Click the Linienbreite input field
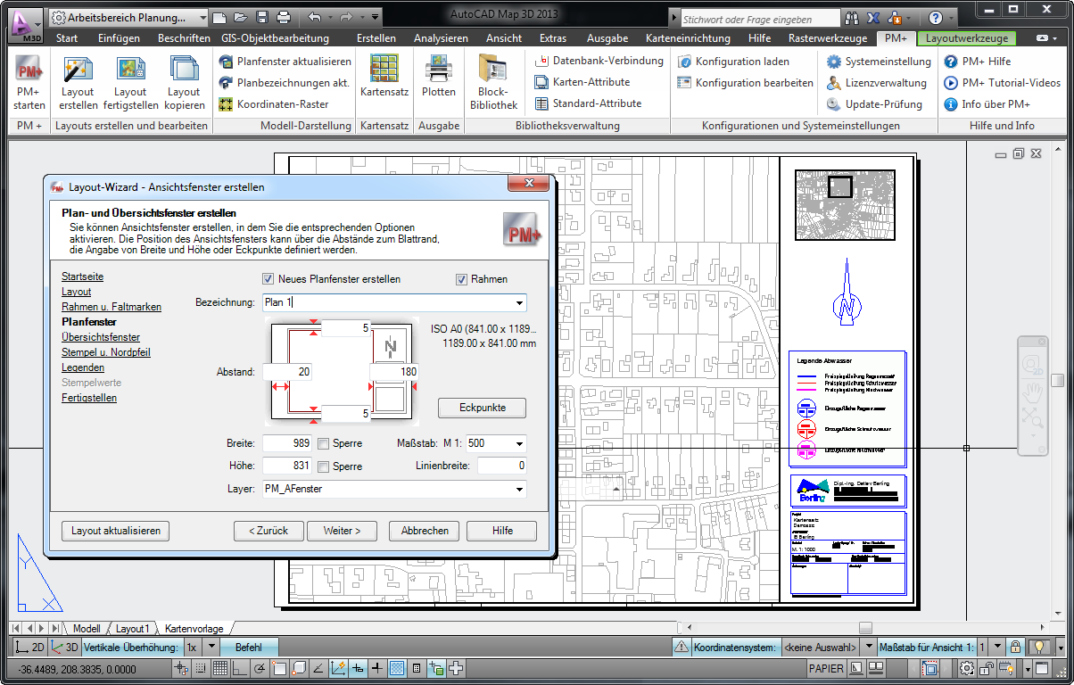Viewport: 1074px width, 685px height. click(501, 466)
